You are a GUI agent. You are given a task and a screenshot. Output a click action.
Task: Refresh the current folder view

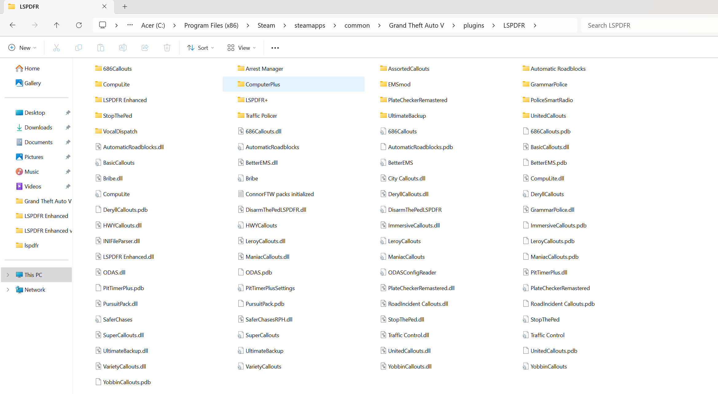pos(79,25)
